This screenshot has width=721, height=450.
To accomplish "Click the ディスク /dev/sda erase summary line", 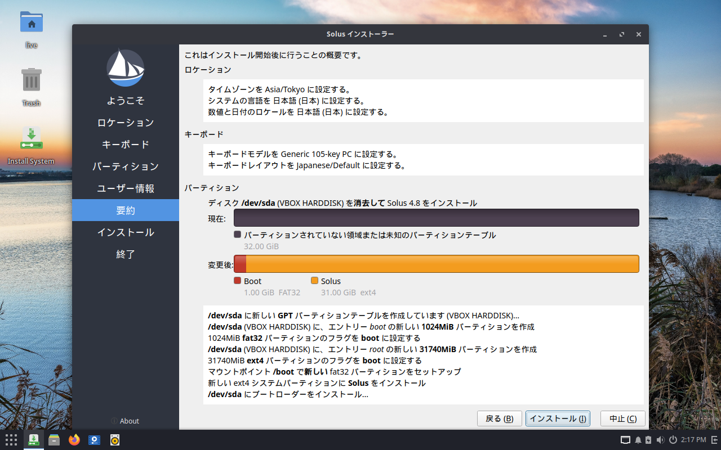I will pos(342,203).
